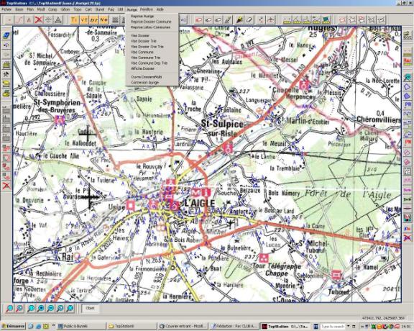Click the Objet box in bottom toolbar
This screenshot has height=331, width=414.
tap(91, 308)
